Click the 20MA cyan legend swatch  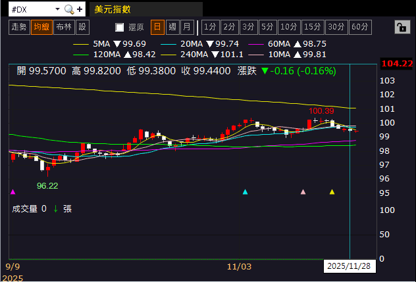pyautogui.click(x=169, y=44)
